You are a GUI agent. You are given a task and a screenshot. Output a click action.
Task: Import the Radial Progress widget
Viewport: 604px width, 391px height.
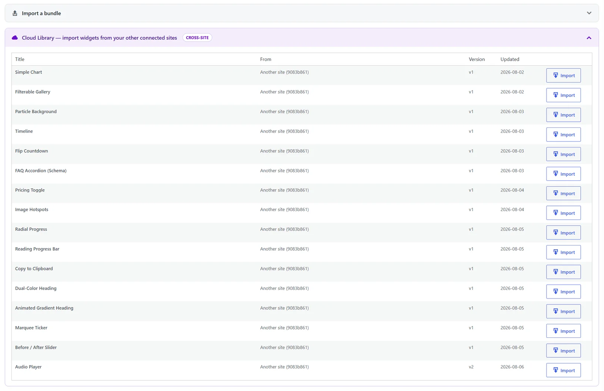tap(563, 233)
